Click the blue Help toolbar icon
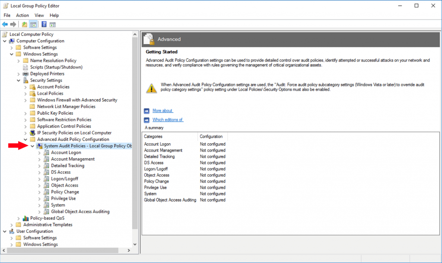The width and height of the screenshot is (442, 263). click(44, 24)
